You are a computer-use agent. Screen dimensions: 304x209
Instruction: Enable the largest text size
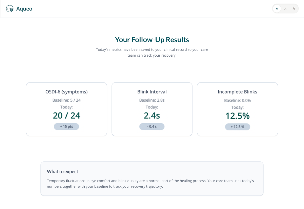[294, 9]
